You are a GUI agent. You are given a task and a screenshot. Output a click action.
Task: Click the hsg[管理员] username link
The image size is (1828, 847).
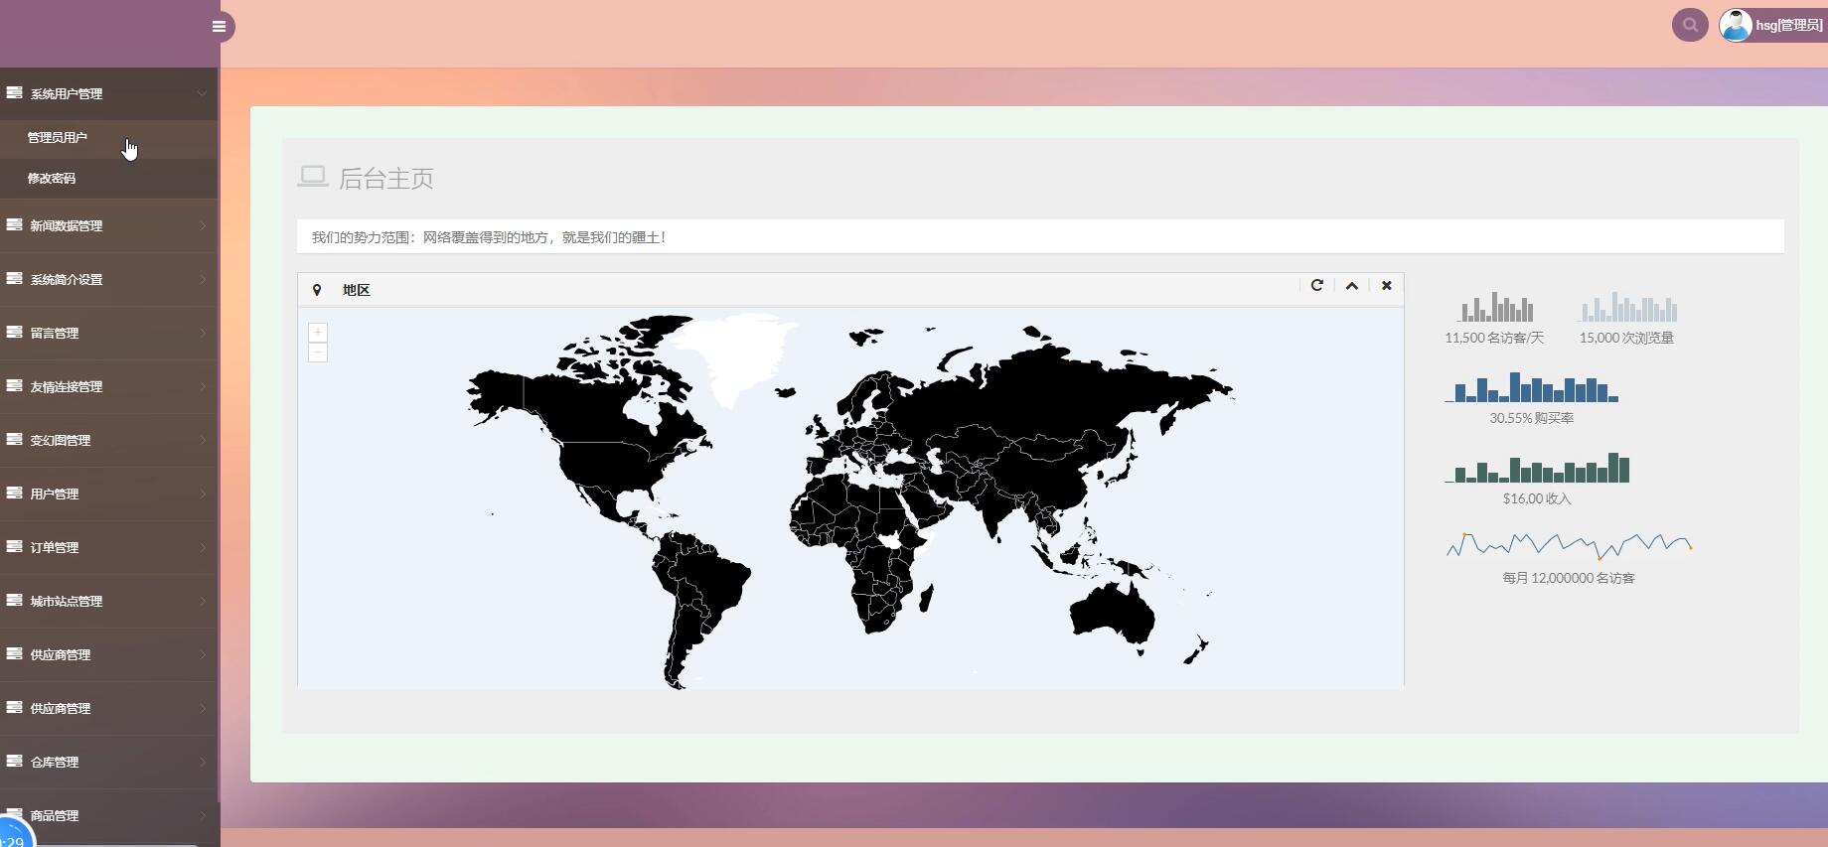click(x=1788, y=26)
